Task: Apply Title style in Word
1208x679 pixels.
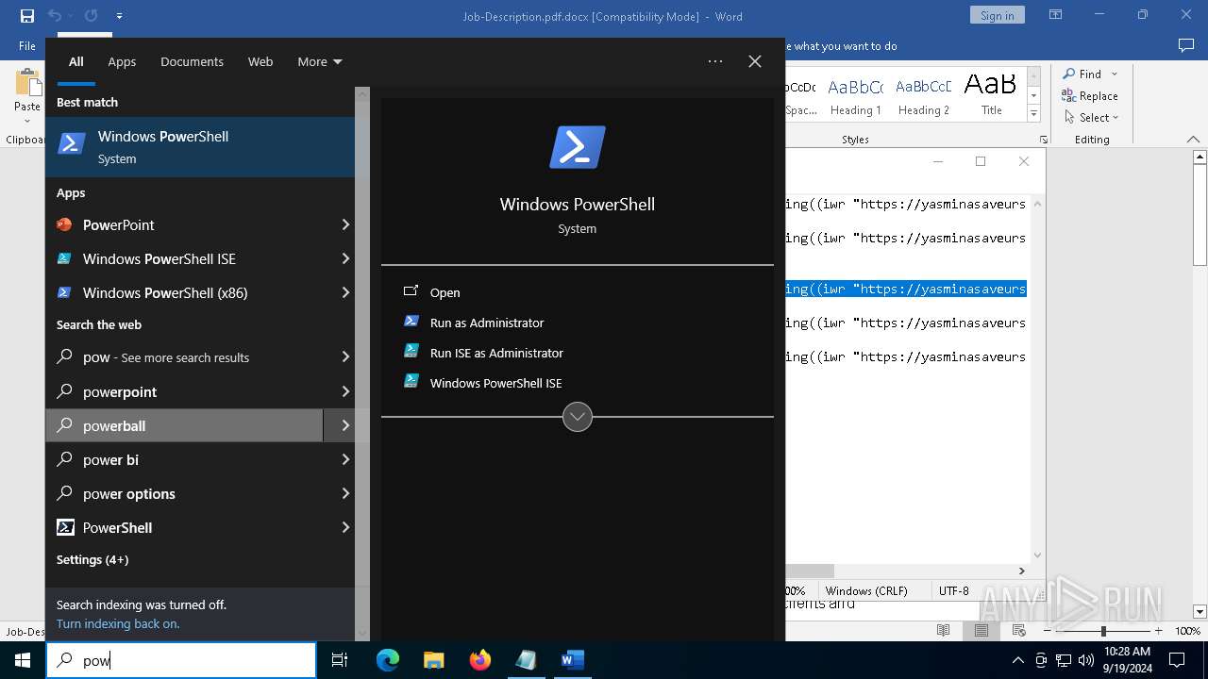Action: pos(991,96)
